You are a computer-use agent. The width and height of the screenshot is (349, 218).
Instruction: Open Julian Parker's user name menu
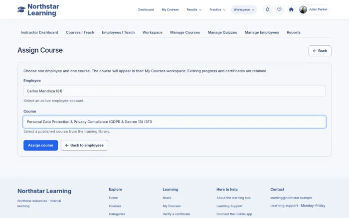[318, 9]
